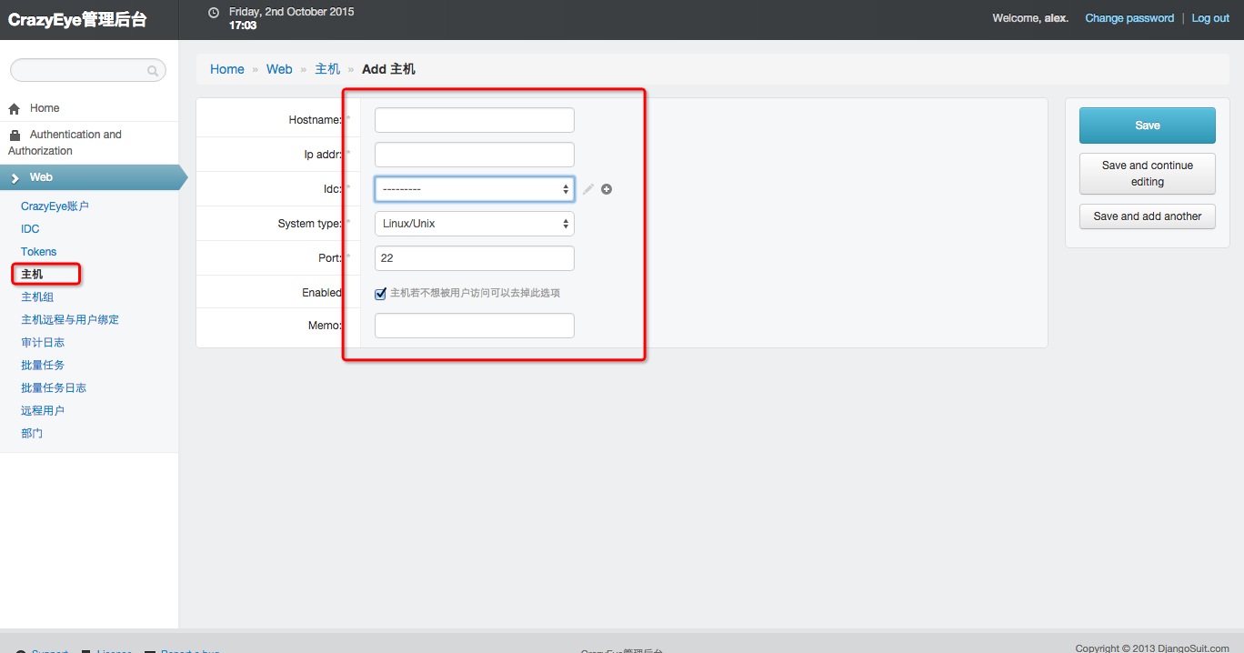
Task: Open the Idc dropdown
Action: pyautogui.click(x=475, y=189)
